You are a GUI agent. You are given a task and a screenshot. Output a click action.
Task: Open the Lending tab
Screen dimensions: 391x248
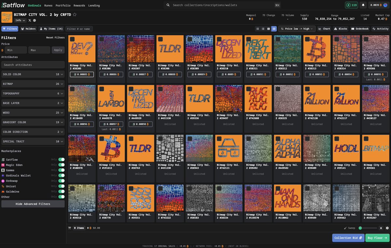pos(94,5)
